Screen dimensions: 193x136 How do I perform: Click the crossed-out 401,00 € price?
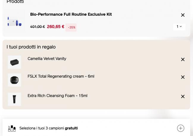click(x=37, y=27)
